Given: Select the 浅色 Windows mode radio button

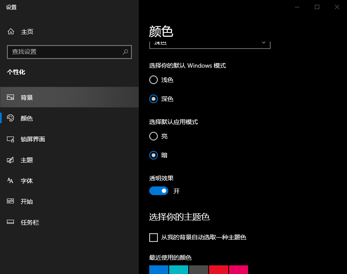Looking at the screenshot, I should coord(154,80).
